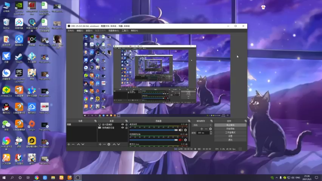Adjust the Desktop Audio volume slider
Image resolution: width=322 pixels, height=181 pixels.
coord(153,130)
